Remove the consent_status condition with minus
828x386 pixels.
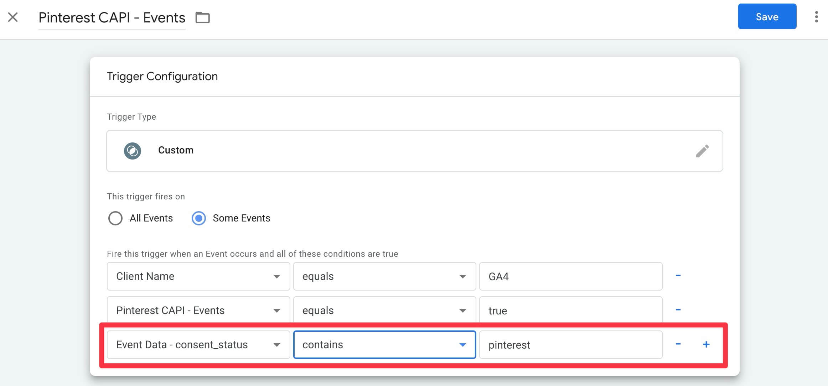point(678,344)
